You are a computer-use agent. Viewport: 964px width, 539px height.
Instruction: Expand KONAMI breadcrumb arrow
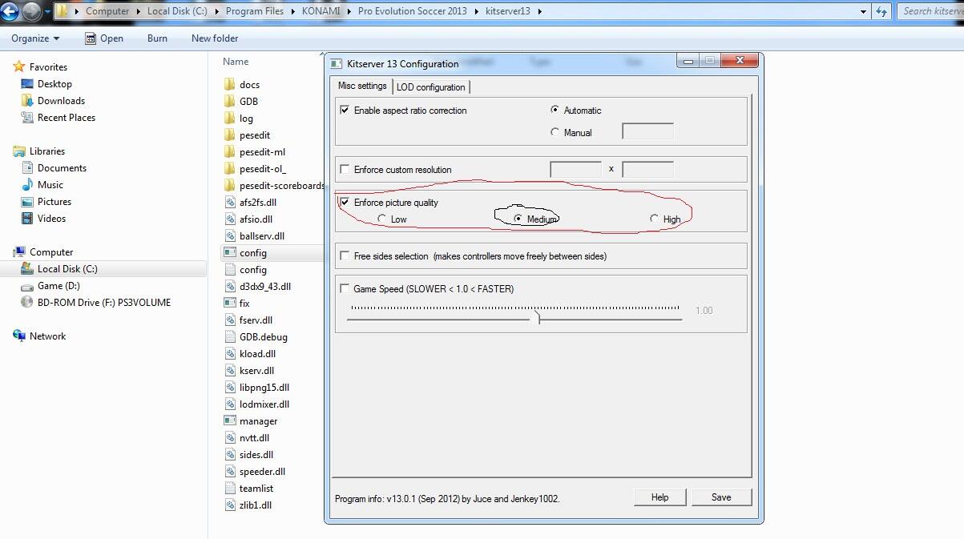[351, 11]
